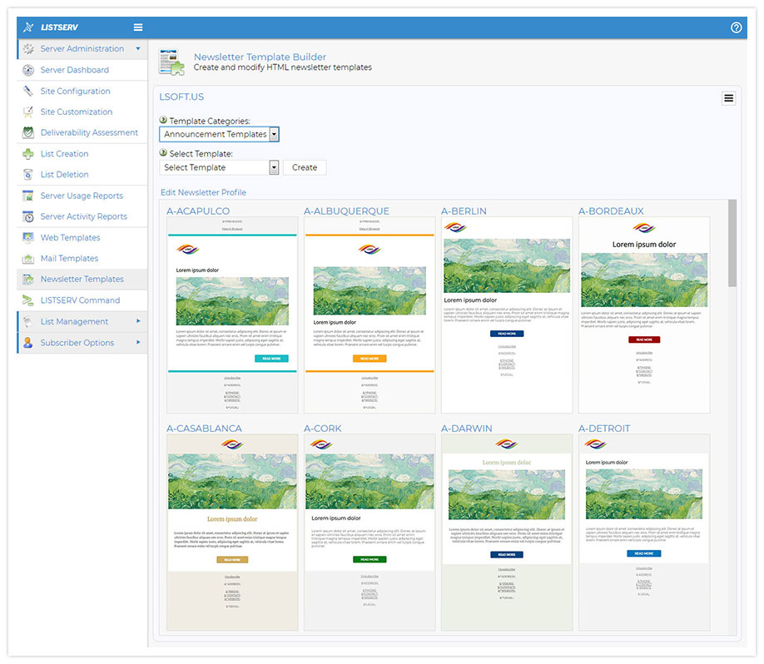The image size is (764, 664).
Task: Click the Newsletter Templates icon
Action: (28, 280)
